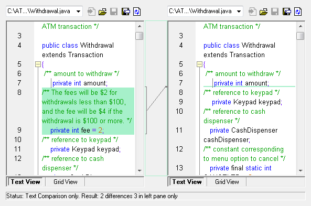Click the reload file icon in the right pane toolbar
Viewport: 311px width, 206px height.
click(x=298, y=12)
